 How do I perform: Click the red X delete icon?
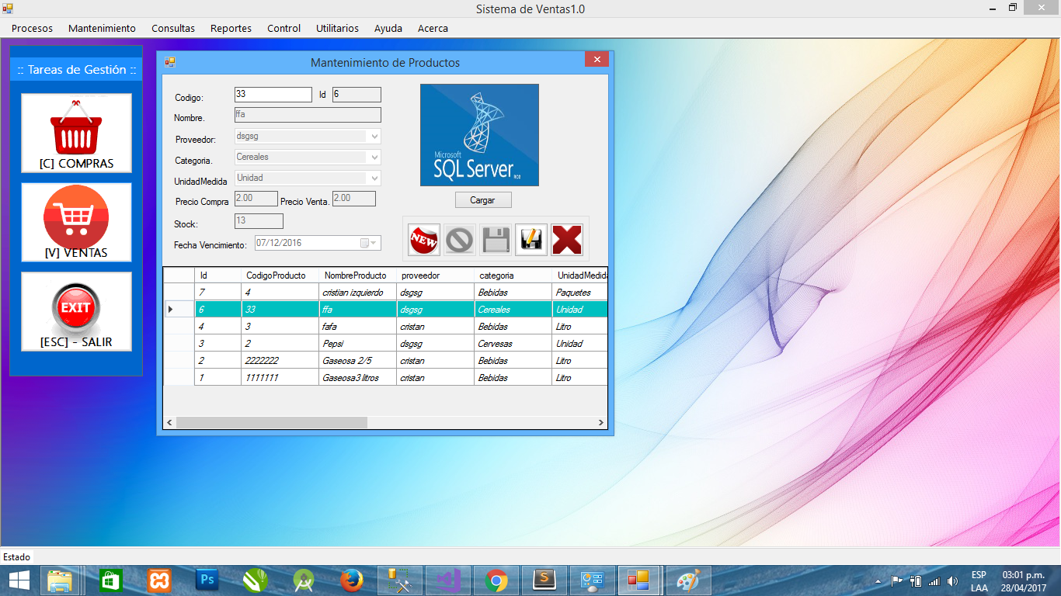pyautogui.click(x=567, y=239)
